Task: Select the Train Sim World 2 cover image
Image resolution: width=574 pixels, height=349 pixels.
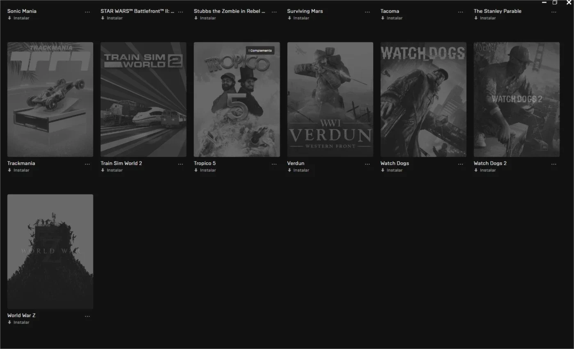Action: [x=143, y=100]
